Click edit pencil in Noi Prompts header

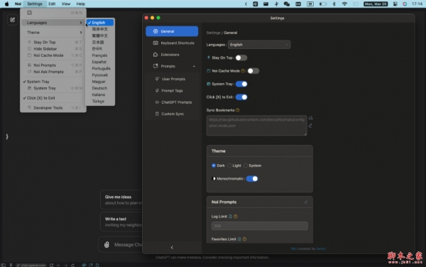(x=306, y=202)
